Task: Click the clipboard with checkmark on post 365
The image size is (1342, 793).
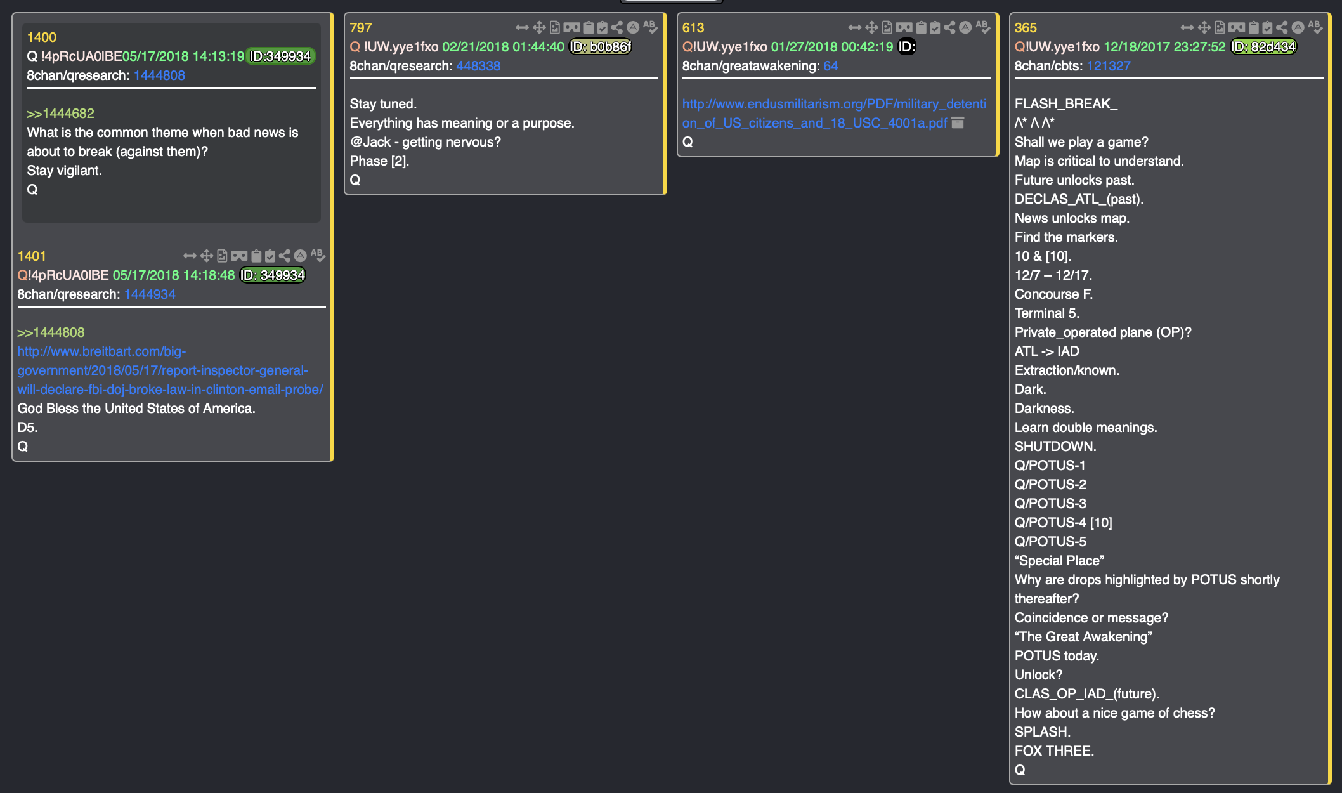Action: point(1267,27)
